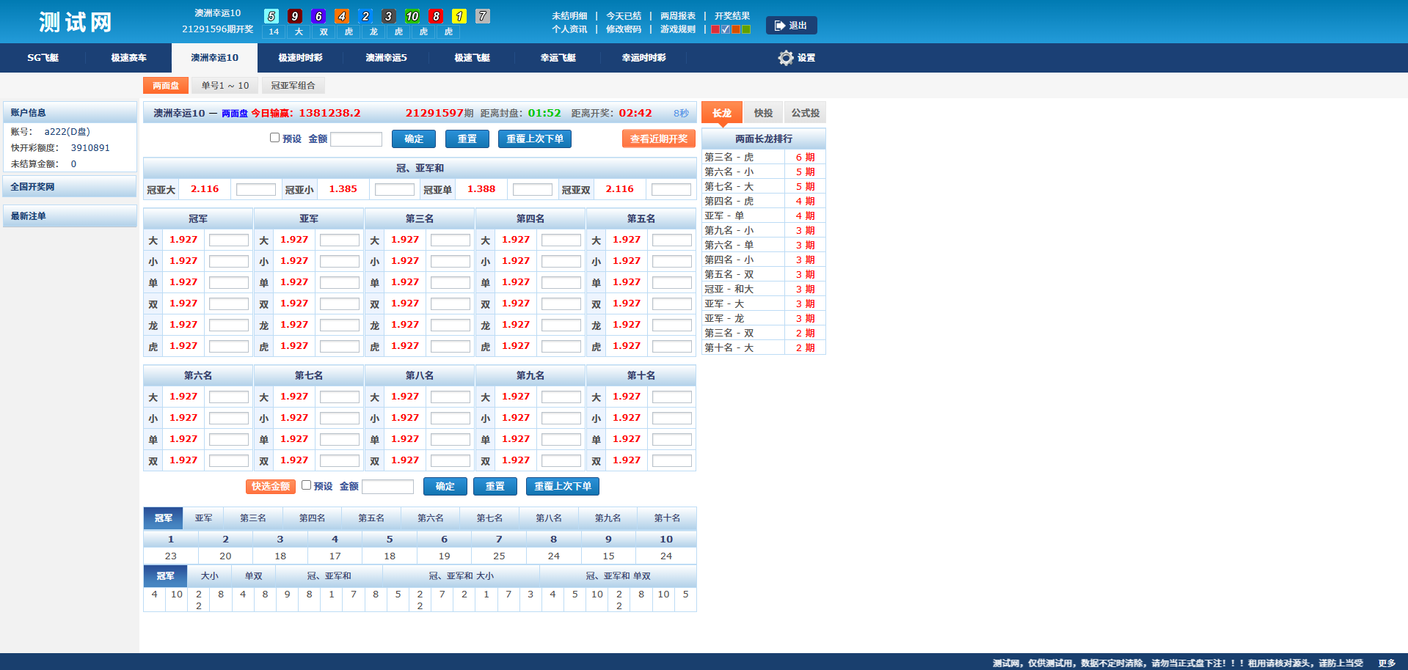Viewport: 1408px width, 670px height.
Task: Open the 冠亚军组合 tab
Action: [x=293, y=86]
